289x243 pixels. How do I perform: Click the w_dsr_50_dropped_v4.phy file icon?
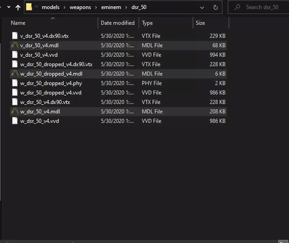14,83
